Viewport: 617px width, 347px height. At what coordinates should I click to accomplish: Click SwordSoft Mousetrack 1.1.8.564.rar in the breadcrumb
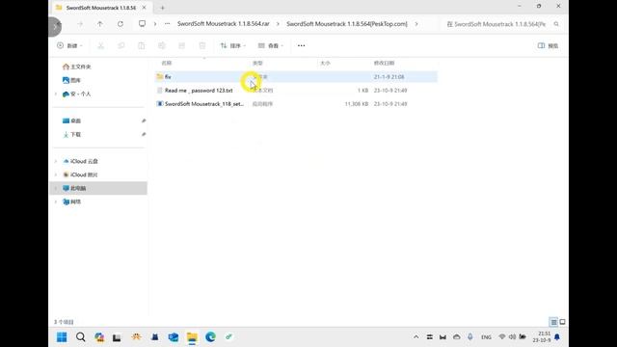[223, 24]
